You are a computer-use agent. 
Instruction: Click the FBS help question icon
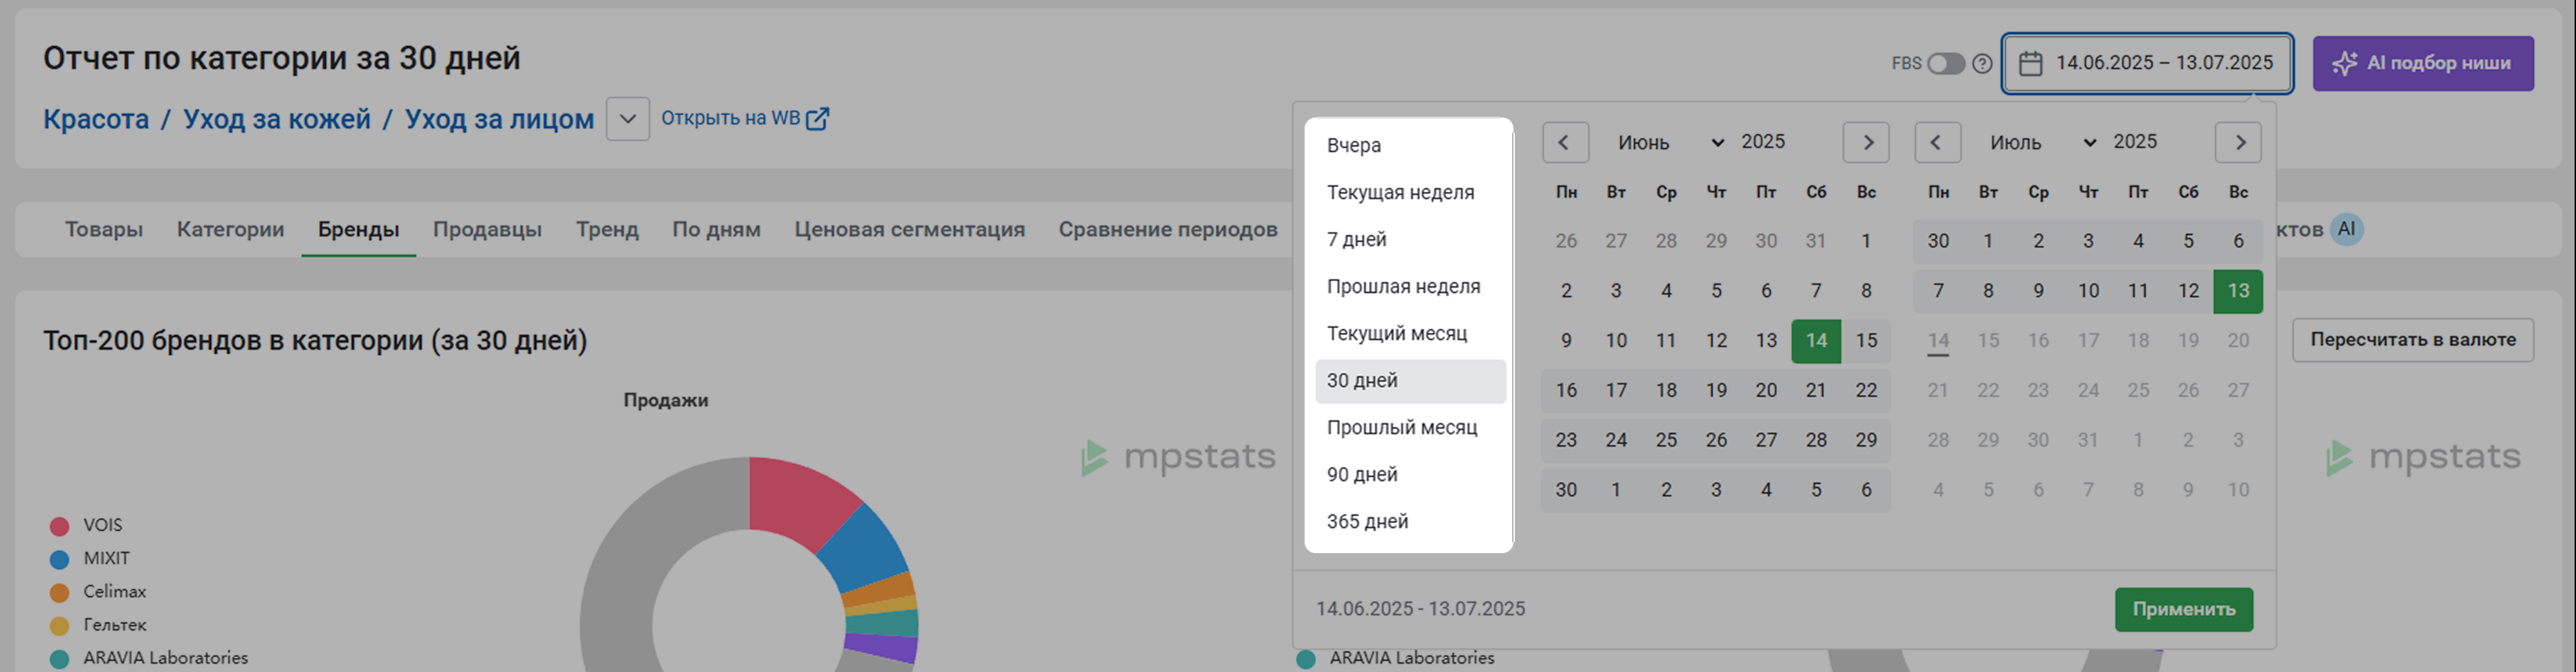click(1982, 64)
